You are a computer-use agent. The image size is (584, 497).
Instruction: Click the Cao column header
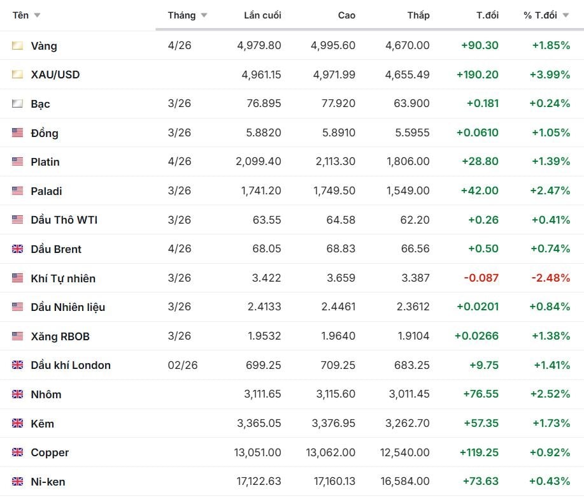point(346,15)
